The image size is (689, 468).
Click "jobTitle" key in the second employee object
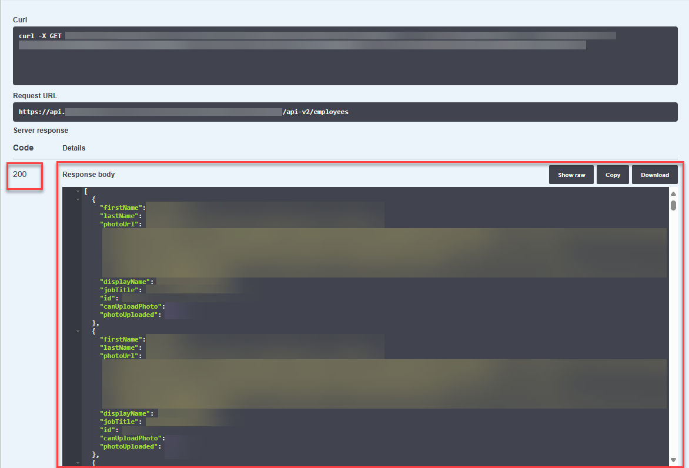coord(119,422)
